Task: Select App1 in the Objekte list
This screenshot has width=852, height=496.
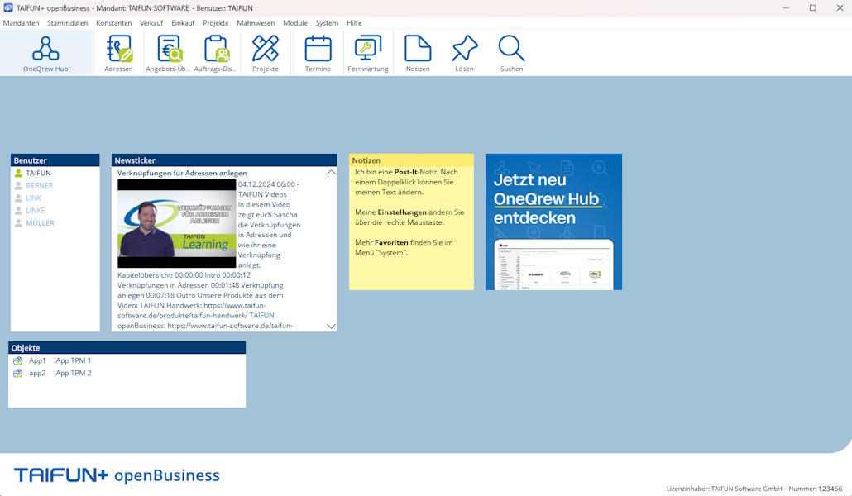Action: tap(37, 360)
